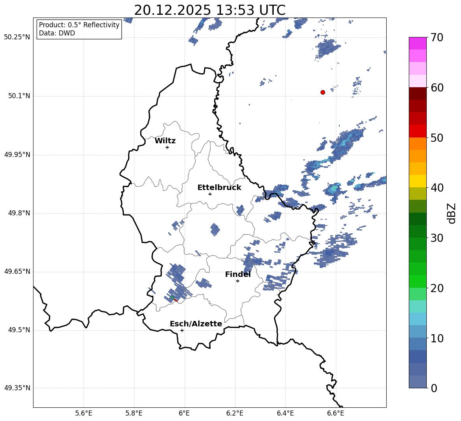Screen dimensions: 461x421
Task: Click the red-green echo streak southwest of Findel
Action: tap(174, 299)
